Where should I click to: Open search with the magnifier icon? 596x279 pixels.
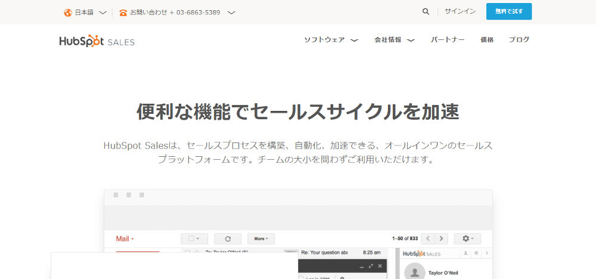(x=426, y=11)
